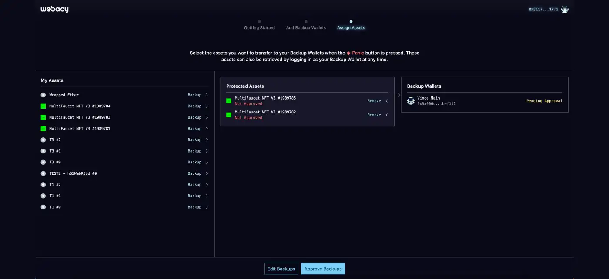Screen dimensions: 609x279
Task: Click the Wrapped Ether token icon
Action: [43, 95]
